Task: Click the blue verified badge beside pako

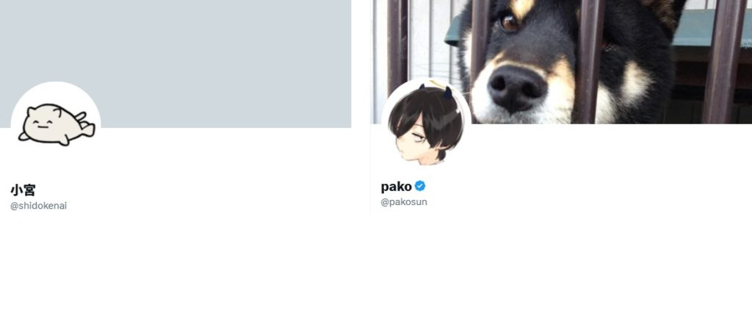Action: click(x=420, y=186)
